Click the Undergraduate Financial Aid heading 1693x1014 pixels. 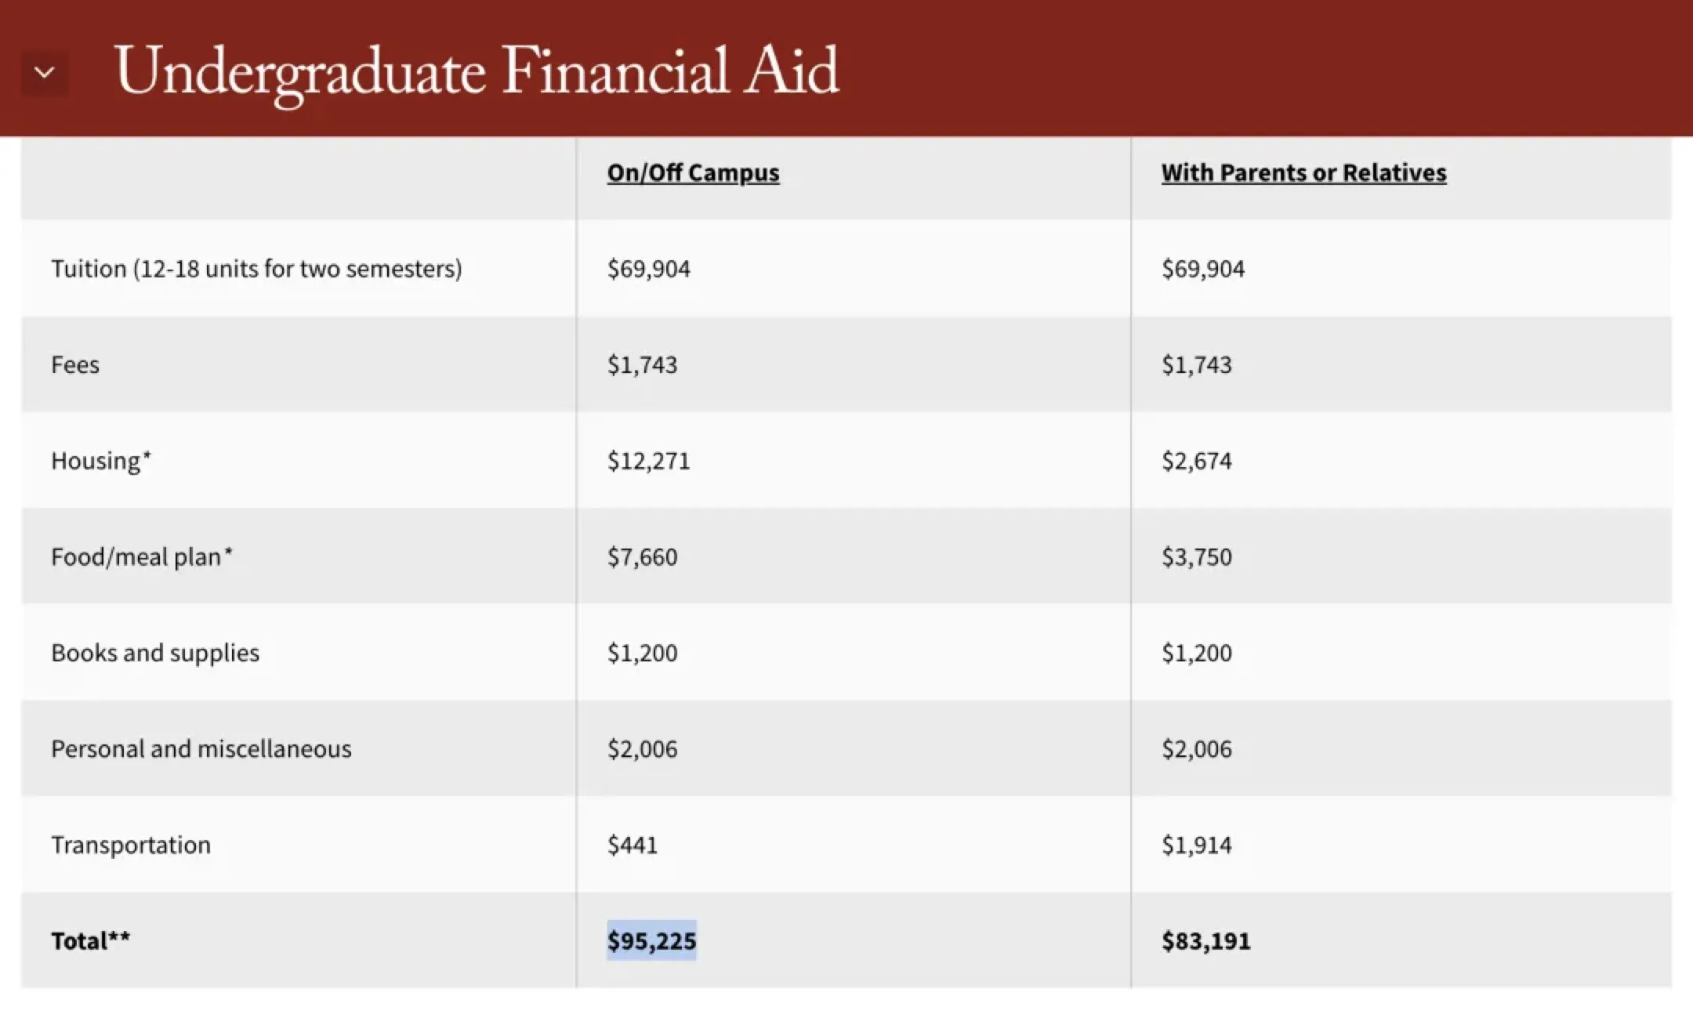(477, 71)
